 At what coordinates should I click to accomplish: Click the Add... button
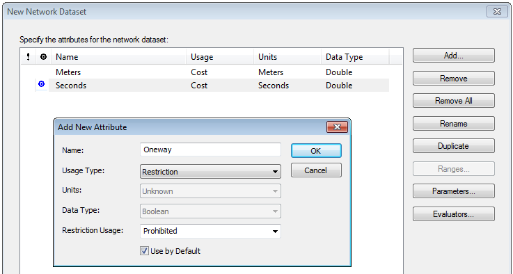(x=453, y=56)
